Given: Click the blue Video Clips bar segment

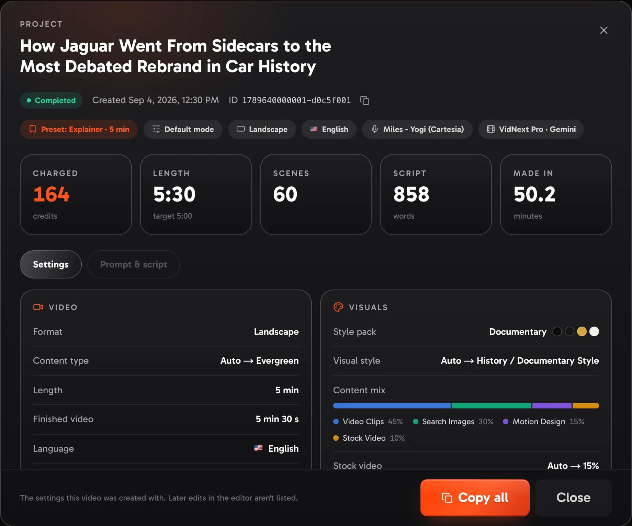Looking at the screenshot, I should (392, 406).
